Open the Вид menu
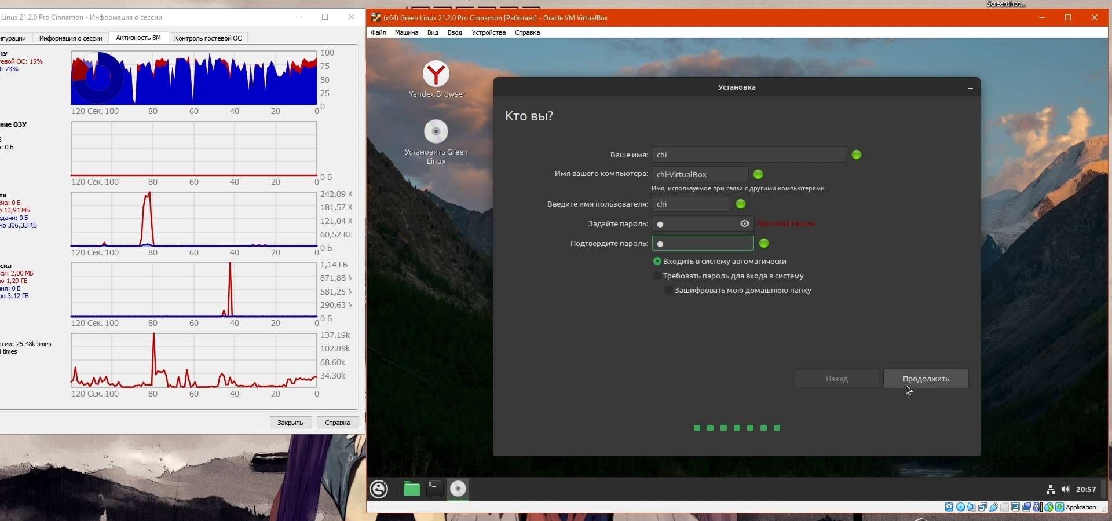 (433, 32)
